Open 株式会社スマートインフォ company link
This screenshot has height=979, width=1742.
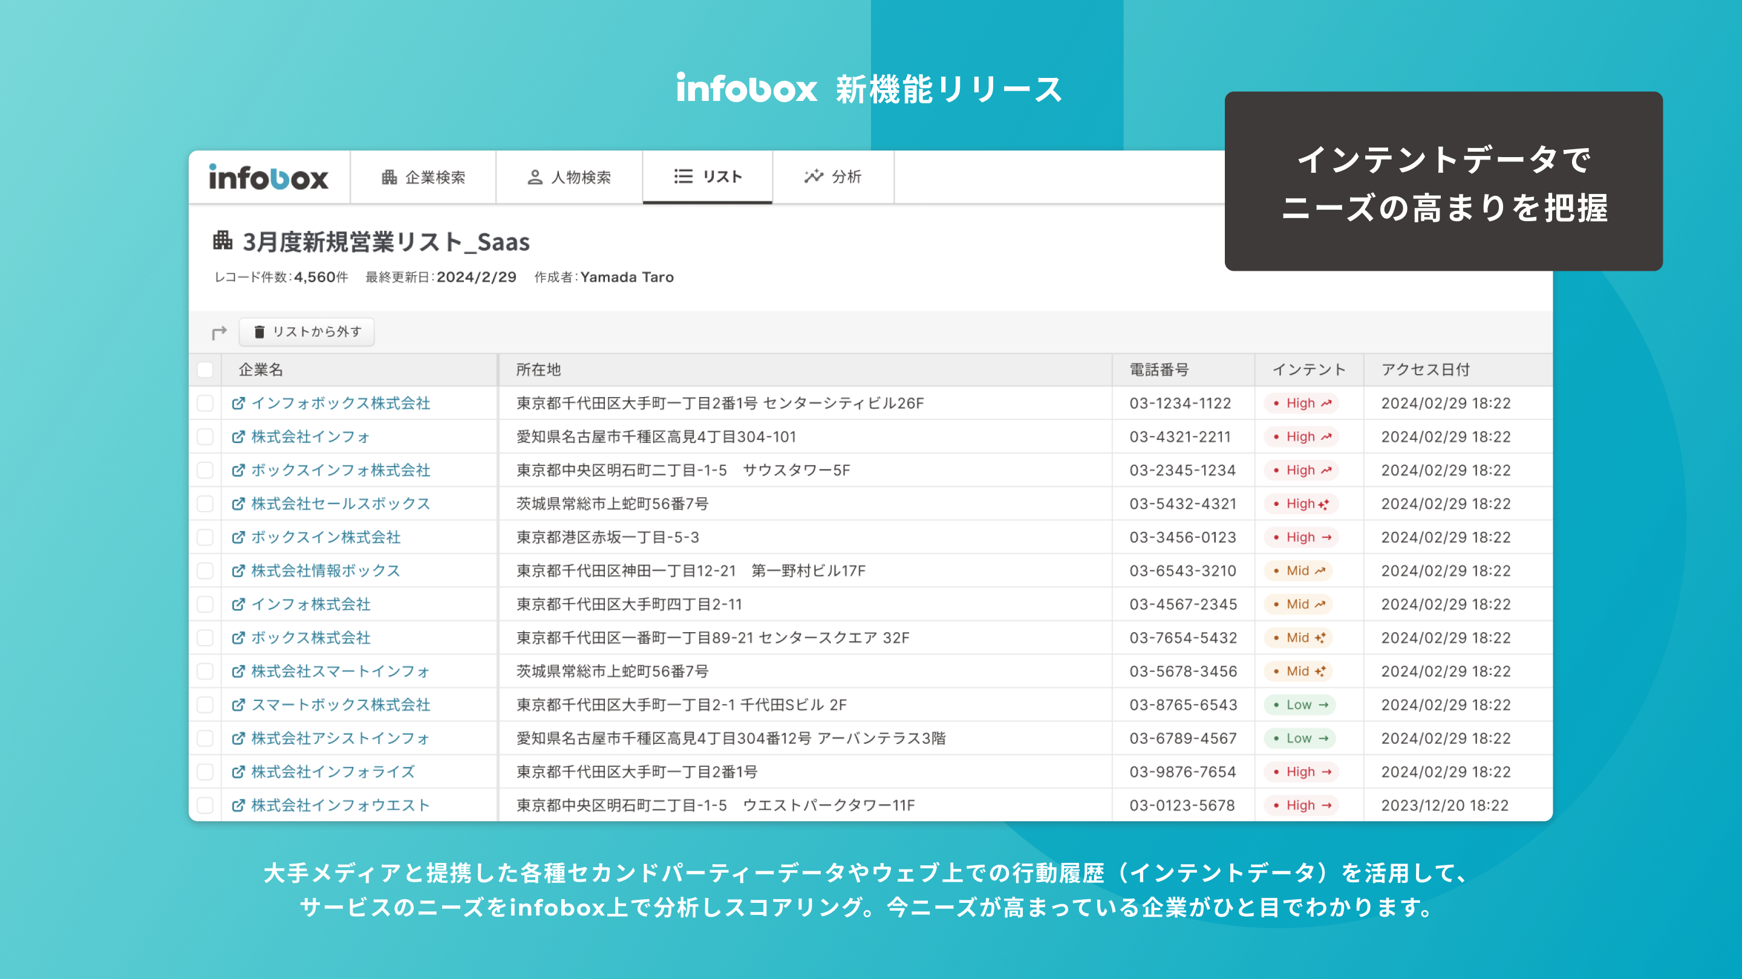340,671
